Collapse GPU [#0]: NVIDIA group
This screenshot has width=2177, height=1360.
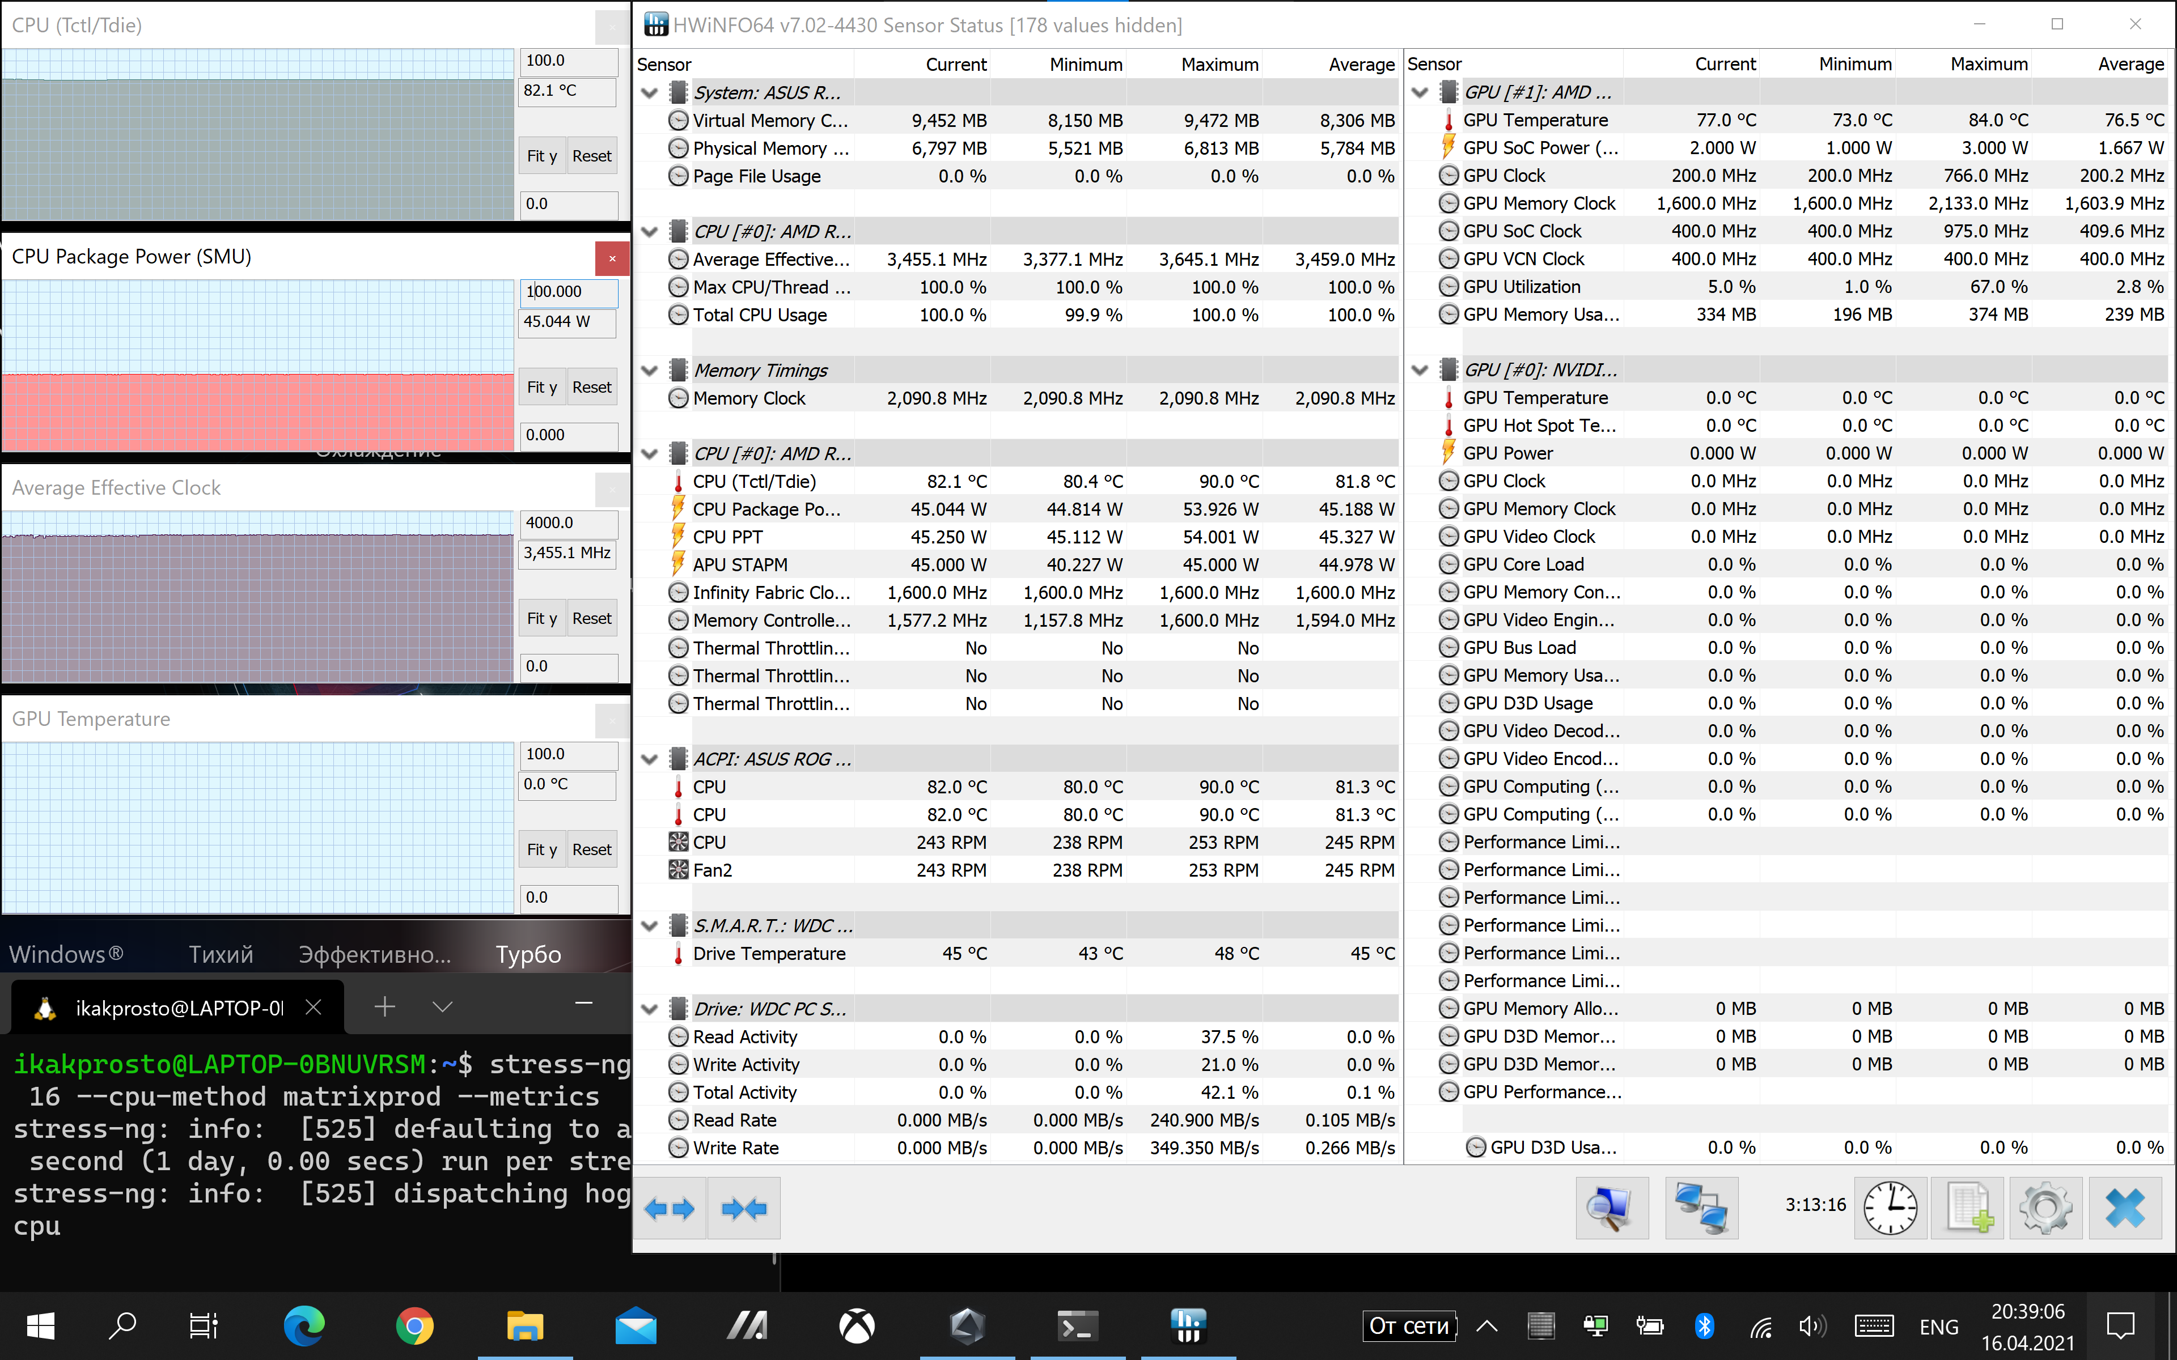[x=1420, y=369]
